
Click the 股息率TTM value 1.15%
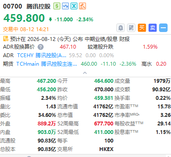pos(163,132)
